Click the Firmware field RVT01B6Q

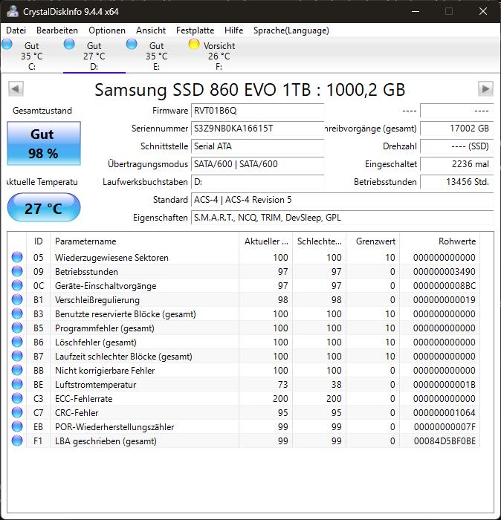tap(257, 111)
